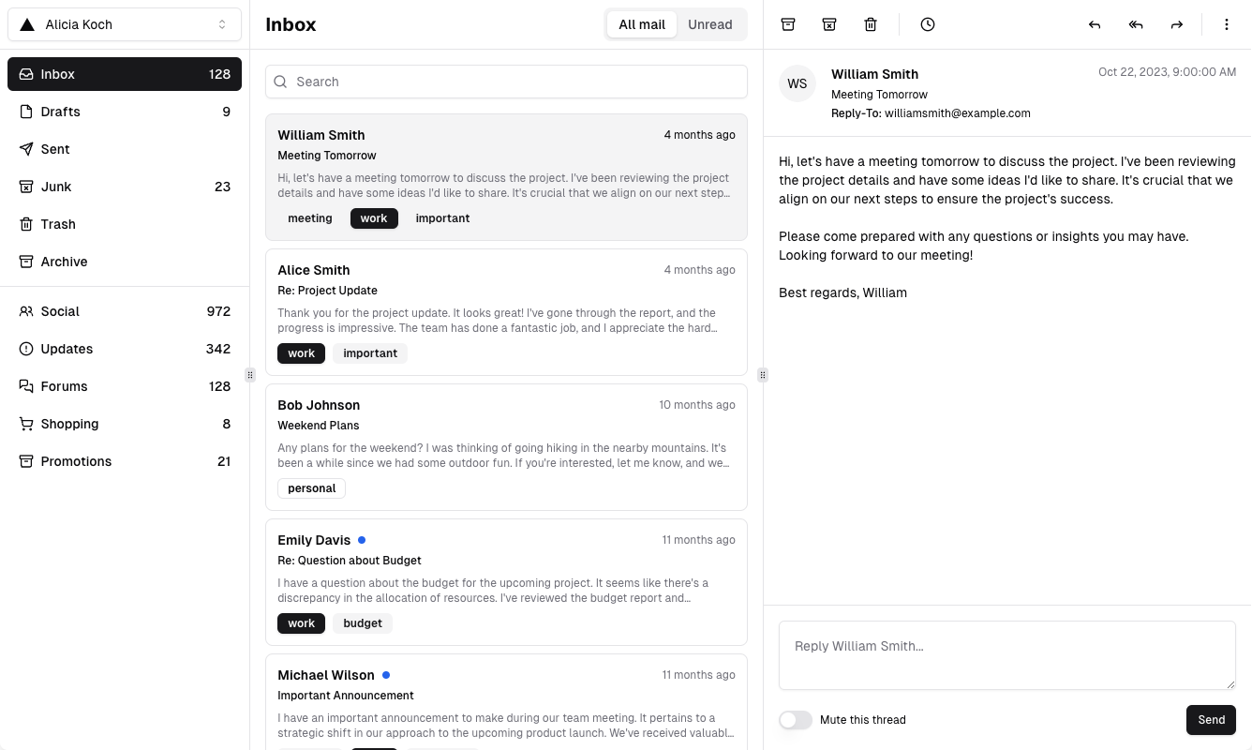The image size is (1252, 750).
Task: Click the reply message text field
Action: (1007, 654)
